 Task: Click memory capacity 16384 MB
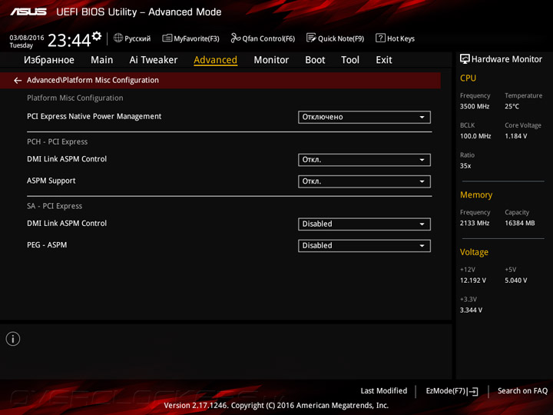pyautogui.click(x=520, y=223)
